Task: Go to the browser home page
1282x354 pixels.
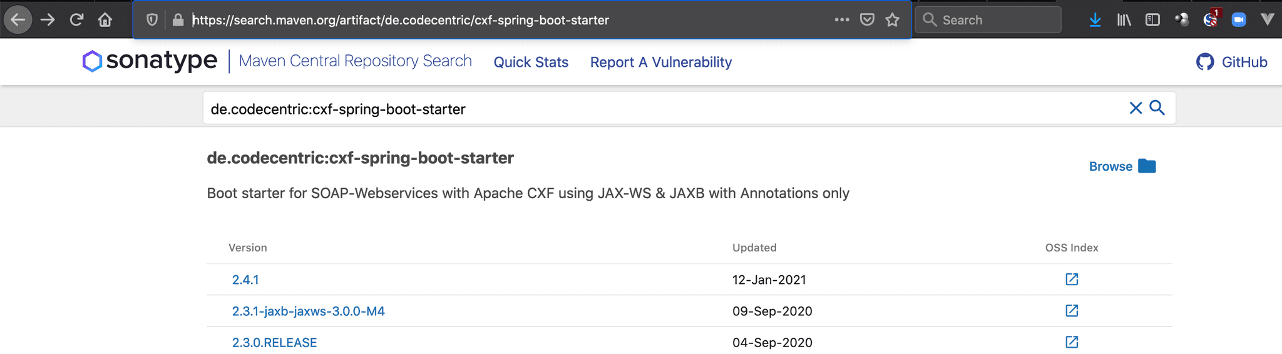Action: pos(105,20)
